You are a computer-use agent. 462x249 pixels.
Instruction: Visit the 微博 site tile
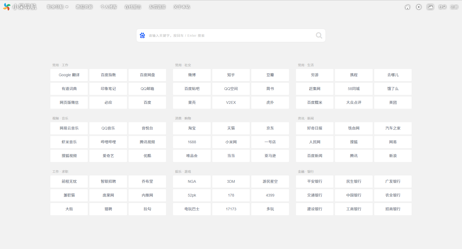(x=192, y=75)
